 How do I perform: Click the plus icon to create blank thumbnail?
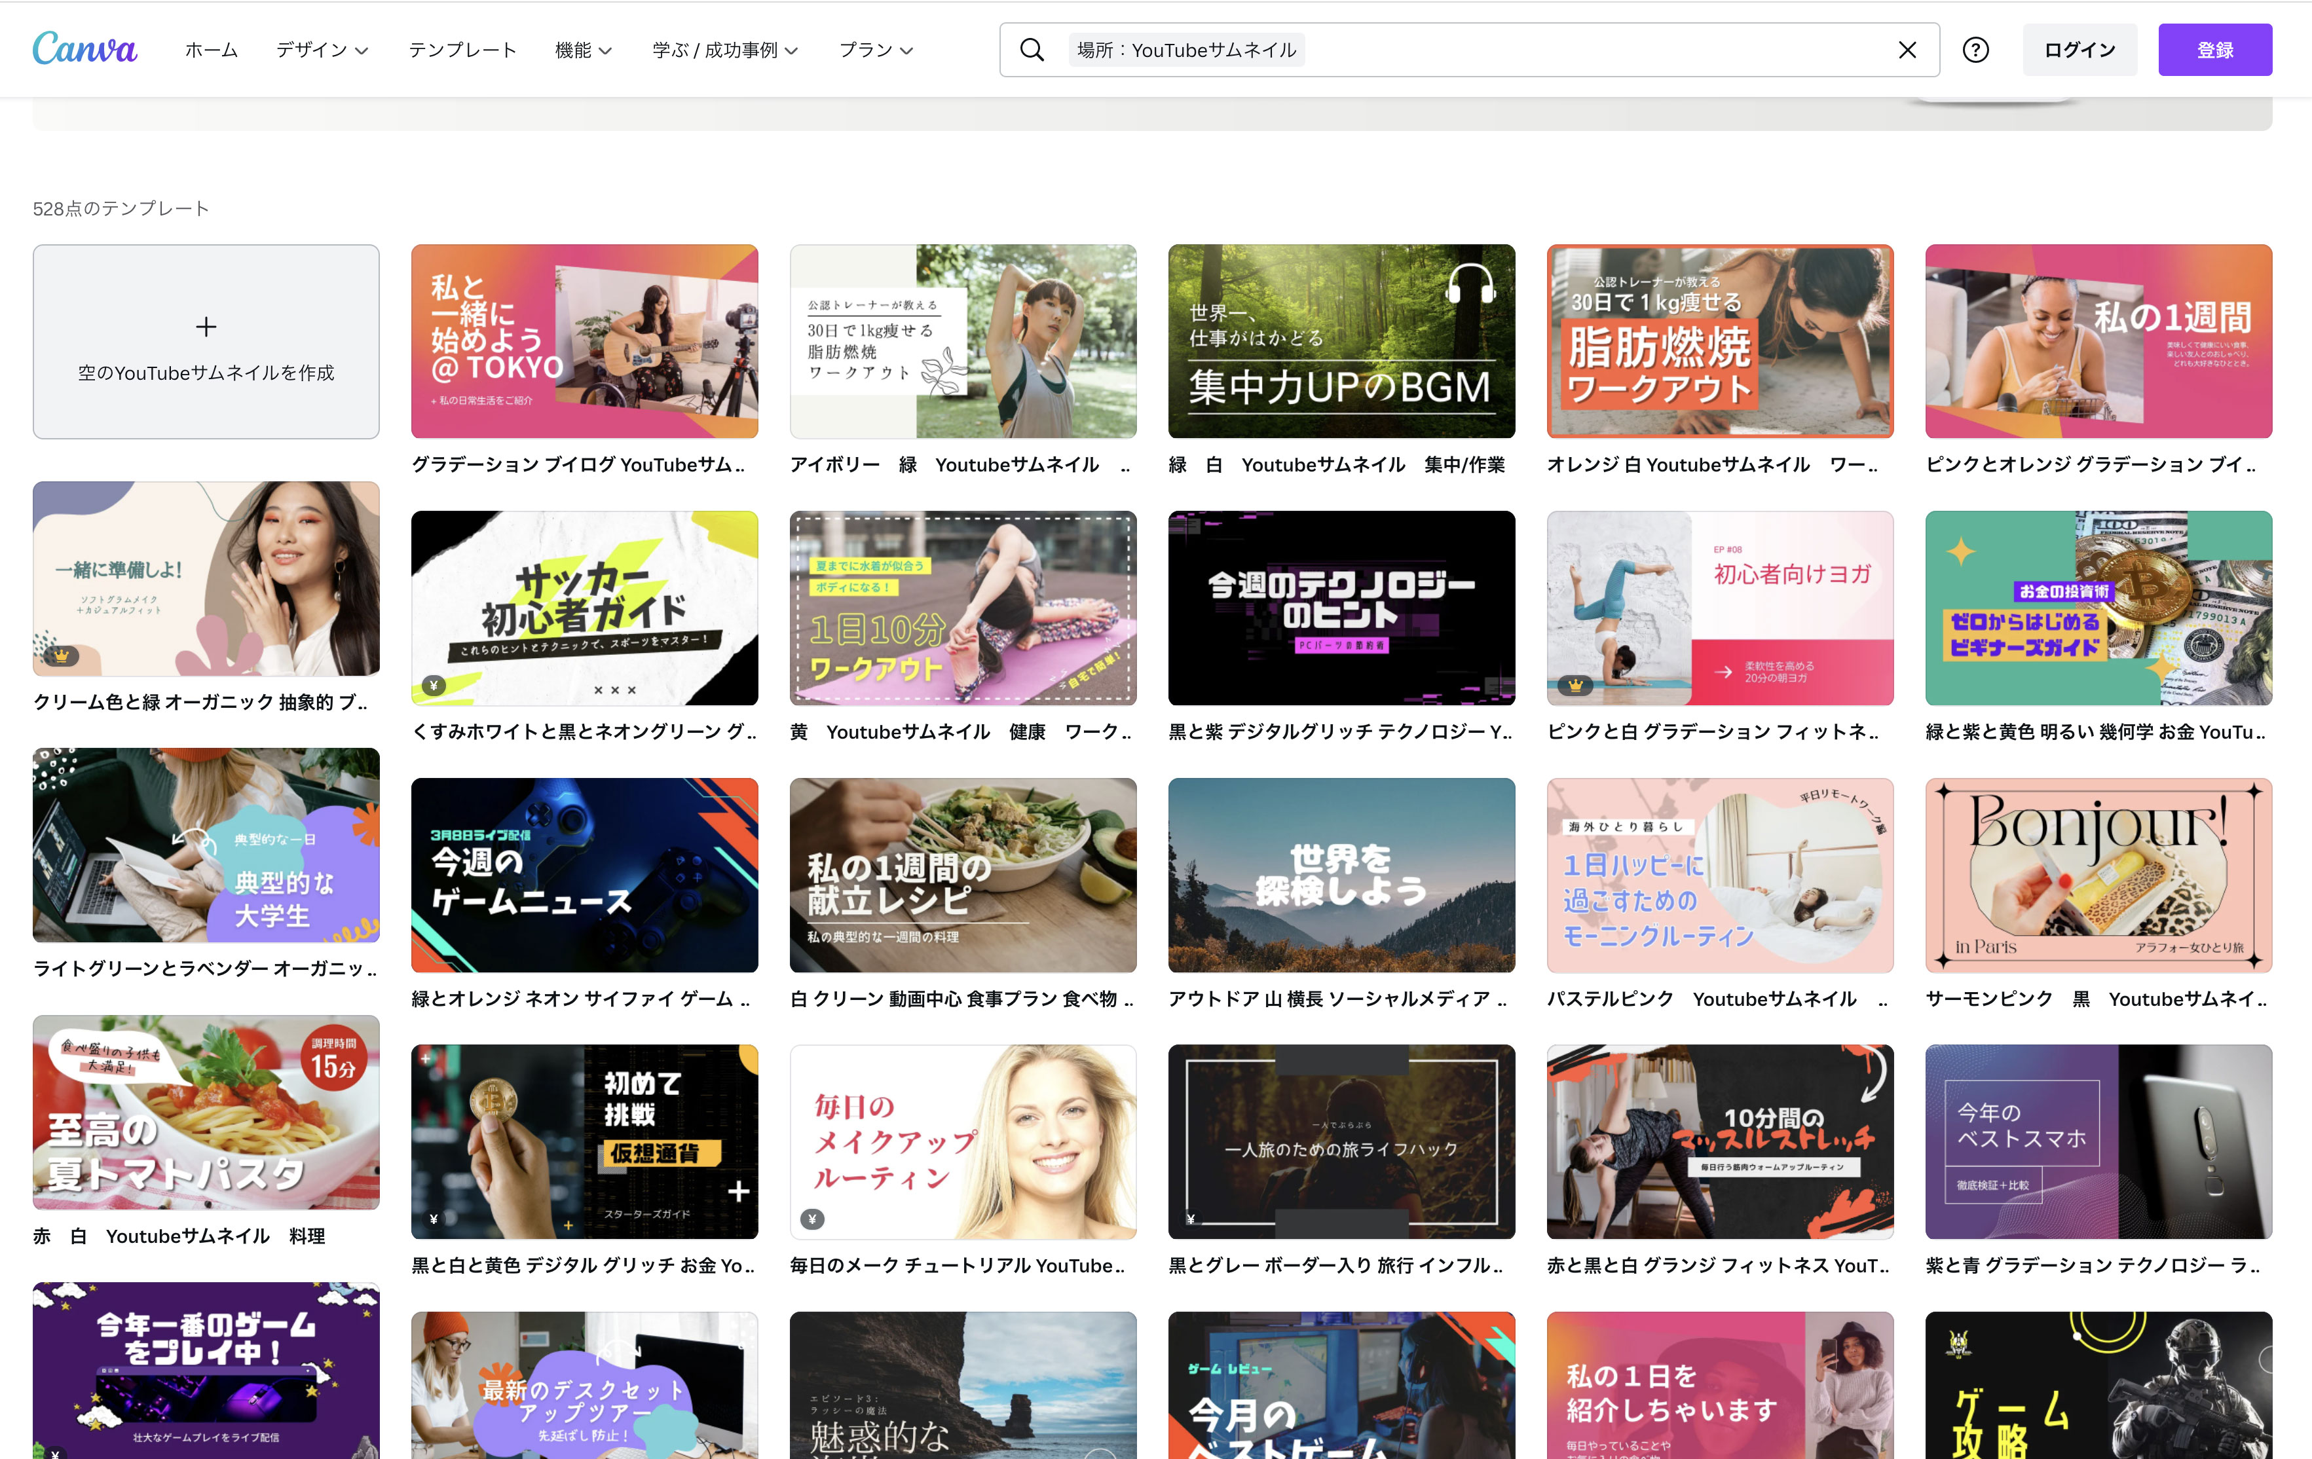[206, 327]
